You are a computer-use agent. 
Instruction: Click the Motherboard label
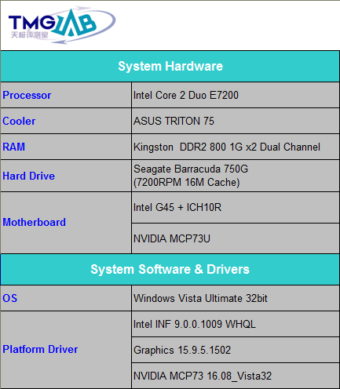coord(34,222)
